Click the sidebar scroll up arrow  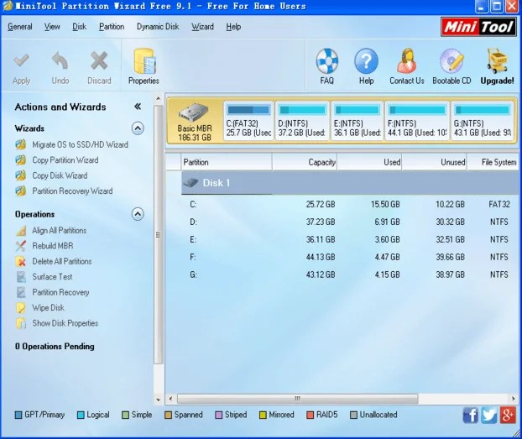(159, 98)
